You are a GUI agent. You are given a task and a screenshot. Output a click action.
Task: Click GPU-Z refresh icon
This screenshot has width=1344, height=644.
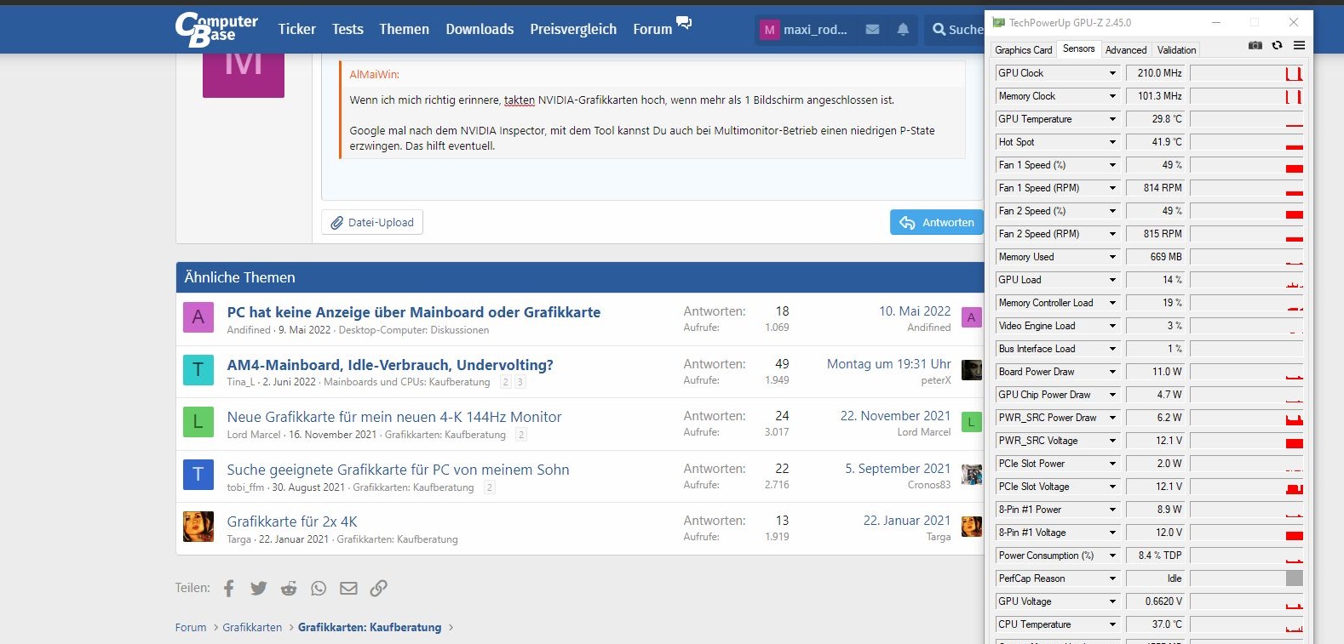pyautogui.click(x=1277, y=45)
